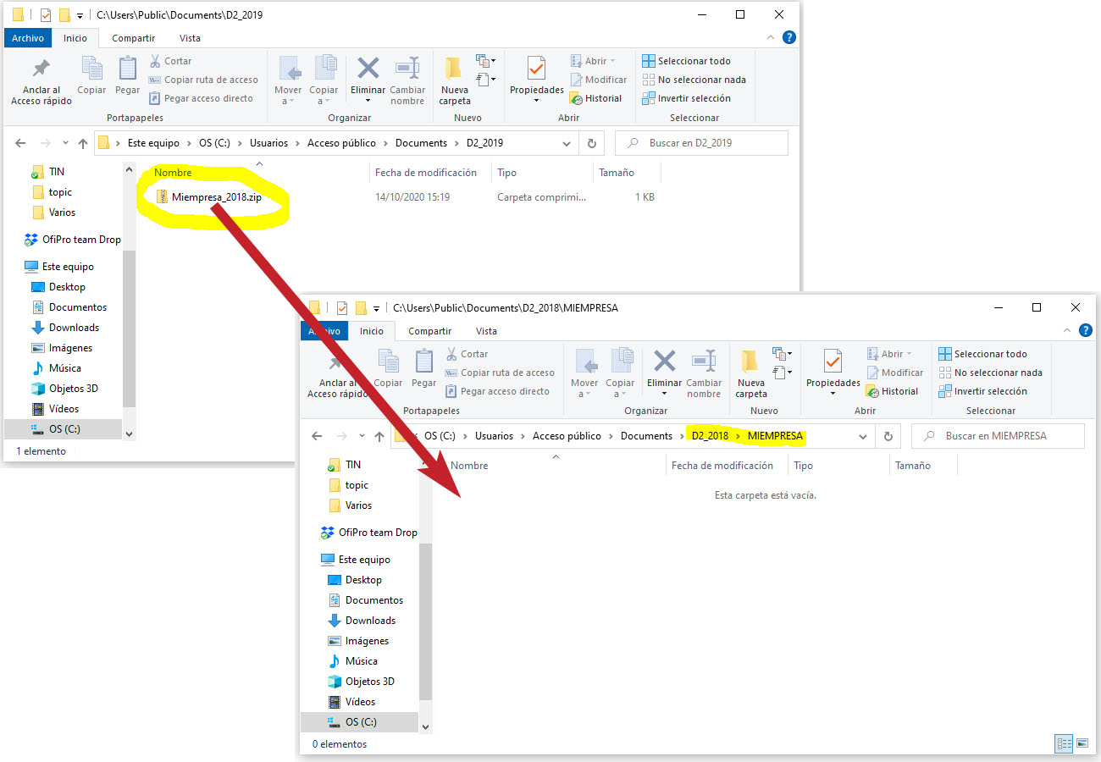1101x762 pixels.
Task: Refresh the D2_2019 folder via address bar button
Action: tap(592, 143)
